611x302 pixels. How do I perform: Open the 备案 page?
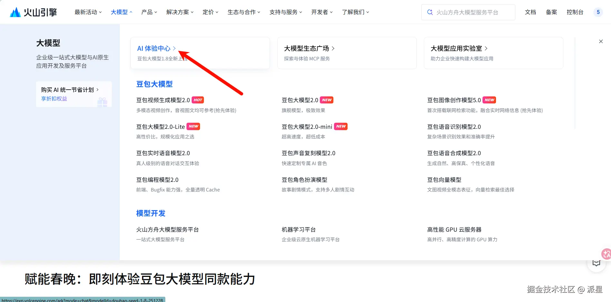pyautogui.click(x=551, y=12)
